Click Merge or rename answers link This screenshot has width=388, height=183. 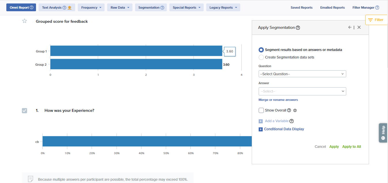[278, 100]
